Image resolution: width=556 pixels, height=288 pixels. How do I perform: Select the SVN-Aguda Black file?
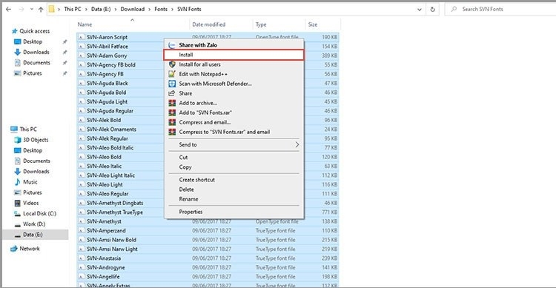click(x=107, y=83)
